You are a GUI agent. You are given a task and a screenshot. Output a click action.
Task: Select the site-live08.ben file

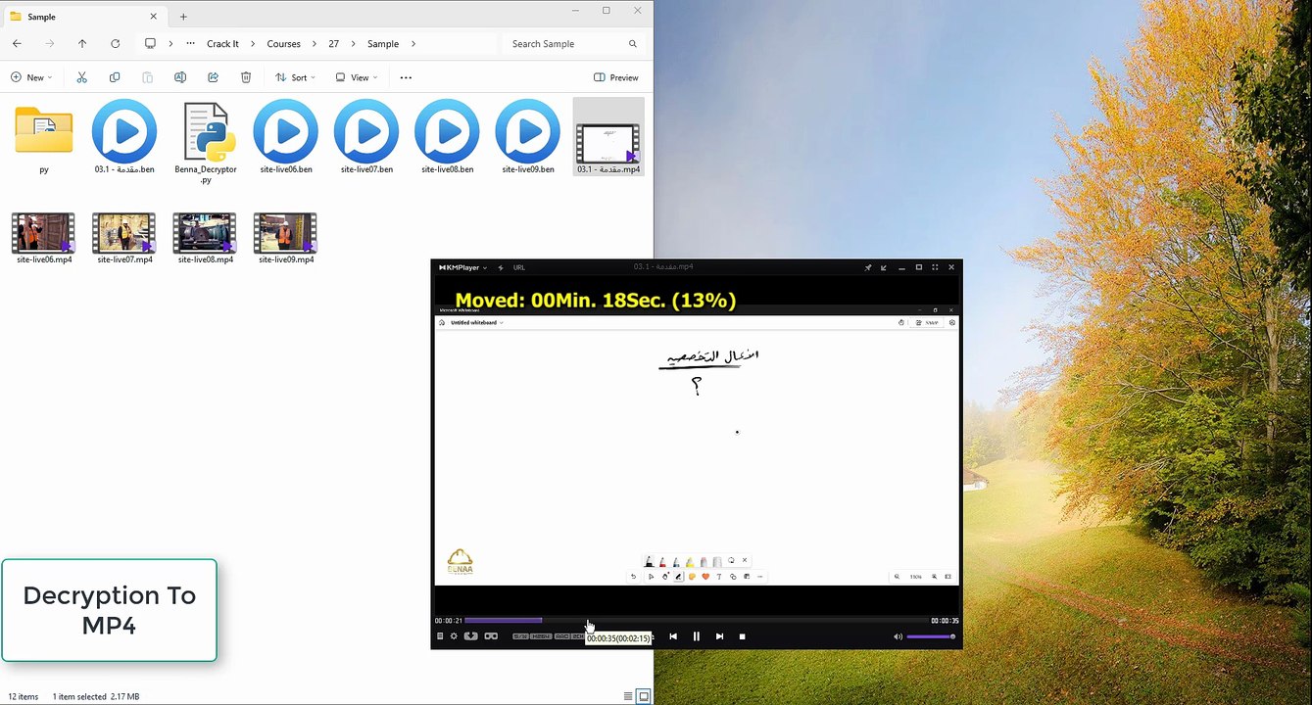(447, 137)
